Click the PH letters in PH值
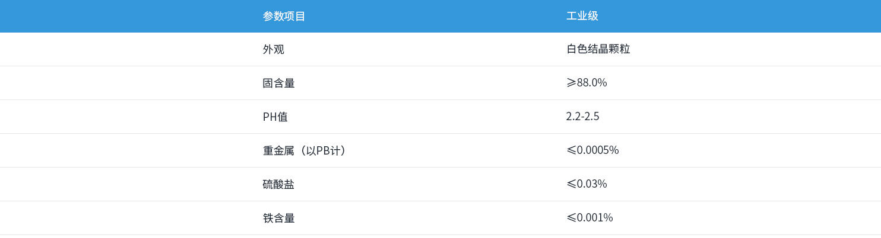The height and width of the screenshot is (238, 881). [x=270, y=117]
